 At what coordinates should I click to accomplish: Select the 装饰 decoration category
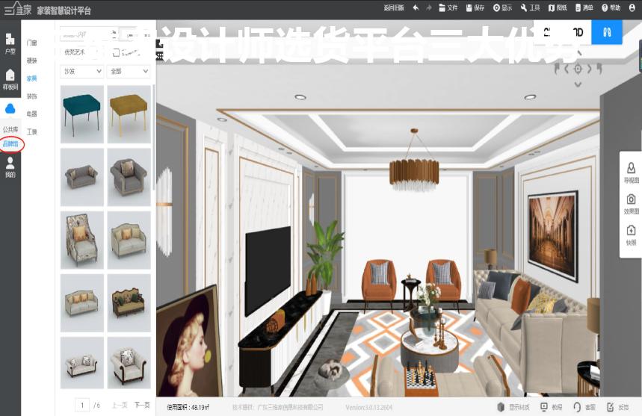tap(32, 96)
